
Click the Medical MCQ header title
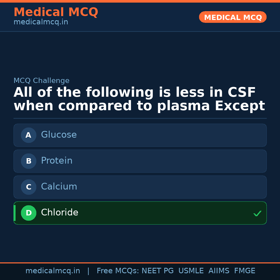pos(56,12)
